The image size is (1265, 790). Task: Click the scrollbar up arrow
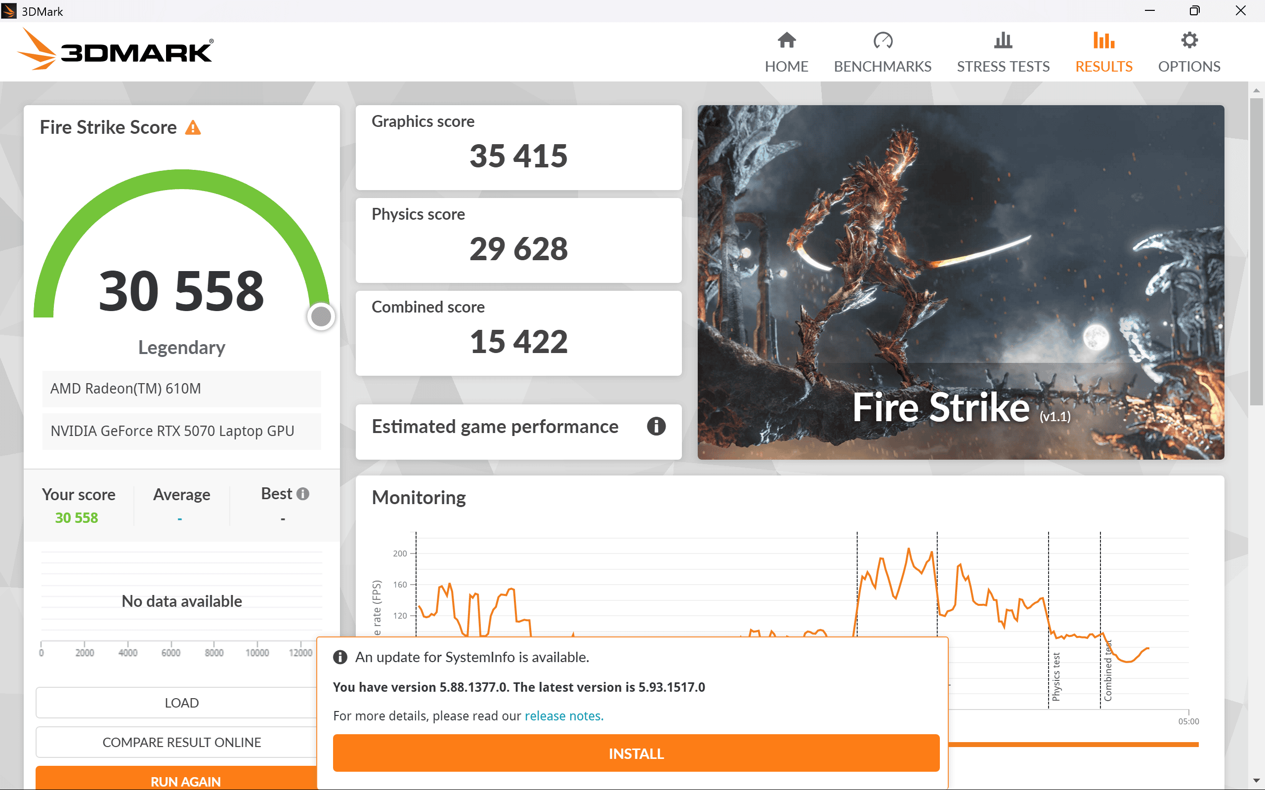pos(1256,90)
